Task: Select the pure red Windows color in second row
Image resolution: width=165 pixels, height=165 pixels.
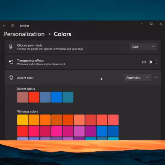Action: pyautogui.click(x=23, y=131)
